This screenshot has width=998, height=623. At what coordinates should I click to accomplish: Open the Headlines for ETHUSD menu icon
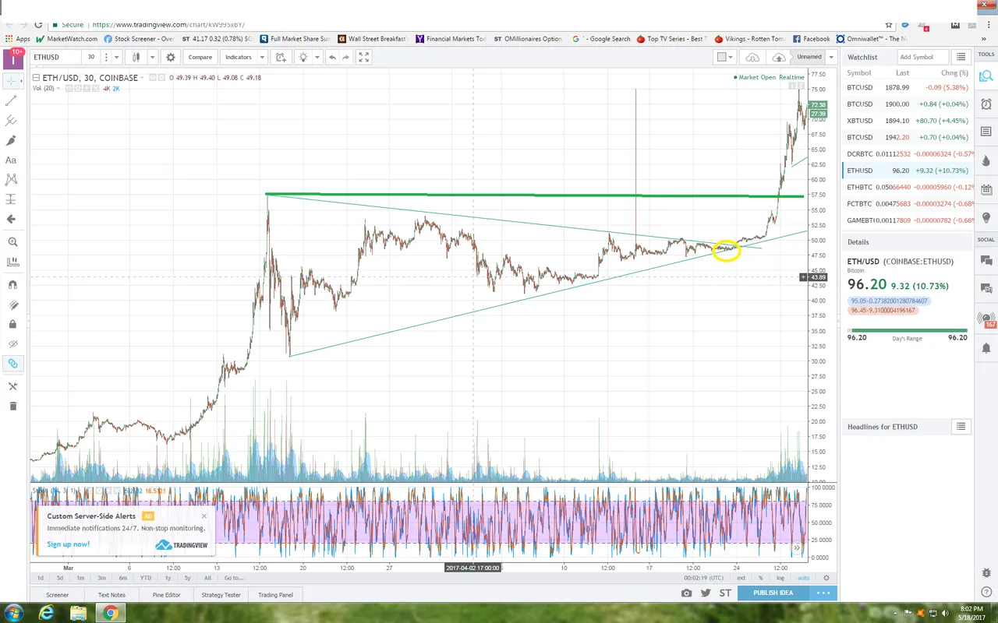click(961, 427)
